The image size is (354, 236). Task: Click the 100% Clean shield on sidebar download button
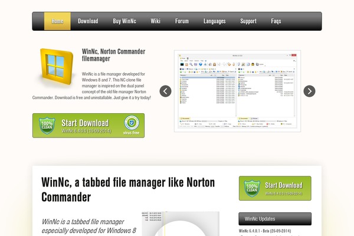tap(252, 188)
